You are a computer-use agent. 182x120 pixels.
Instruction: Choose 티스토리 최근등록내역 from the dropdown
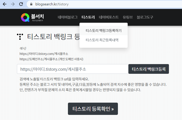[104, 40]
